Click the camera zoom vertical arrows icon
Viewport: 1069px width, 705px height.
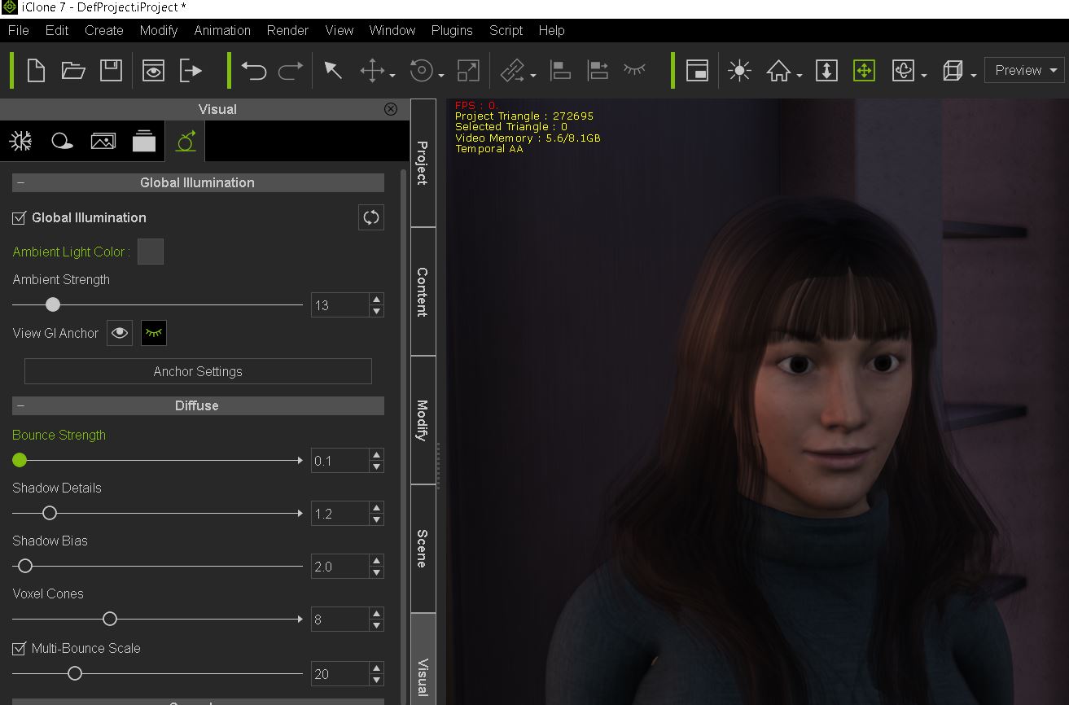[x=826, y=70]
